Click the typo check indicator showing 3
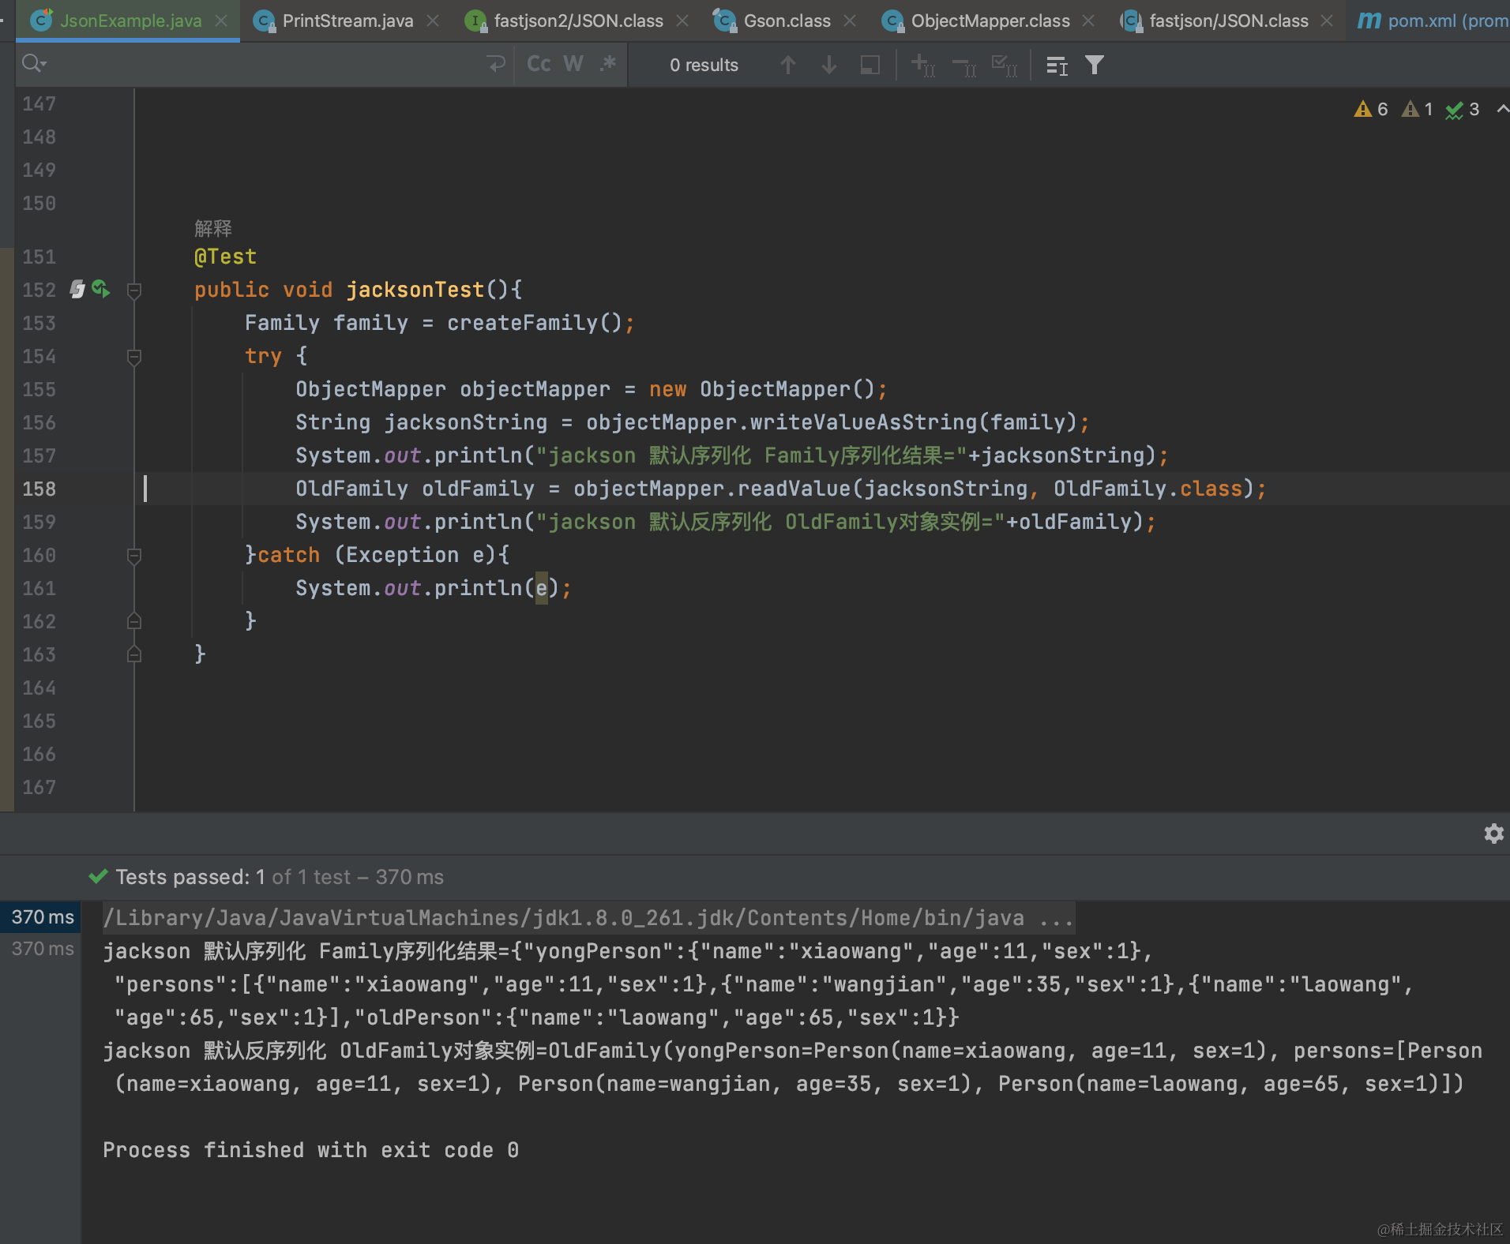 tap(1463, 109)
